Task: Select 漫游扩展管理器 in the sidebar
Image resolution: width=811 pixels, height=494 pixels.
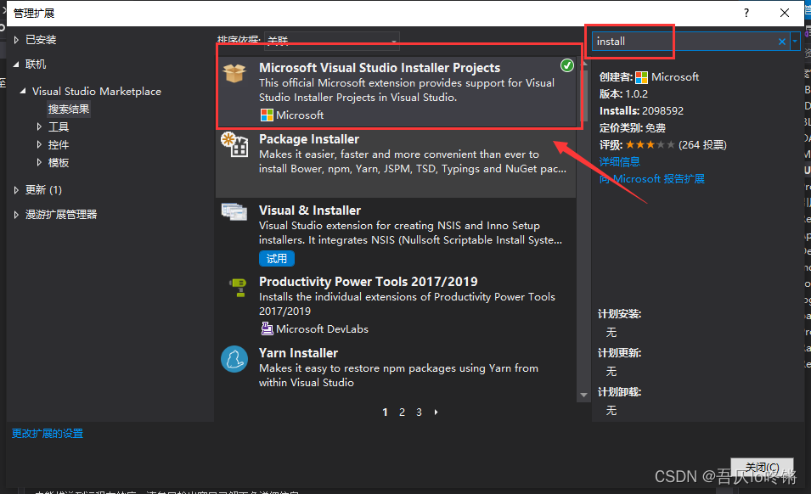Action: click(61, 215)
